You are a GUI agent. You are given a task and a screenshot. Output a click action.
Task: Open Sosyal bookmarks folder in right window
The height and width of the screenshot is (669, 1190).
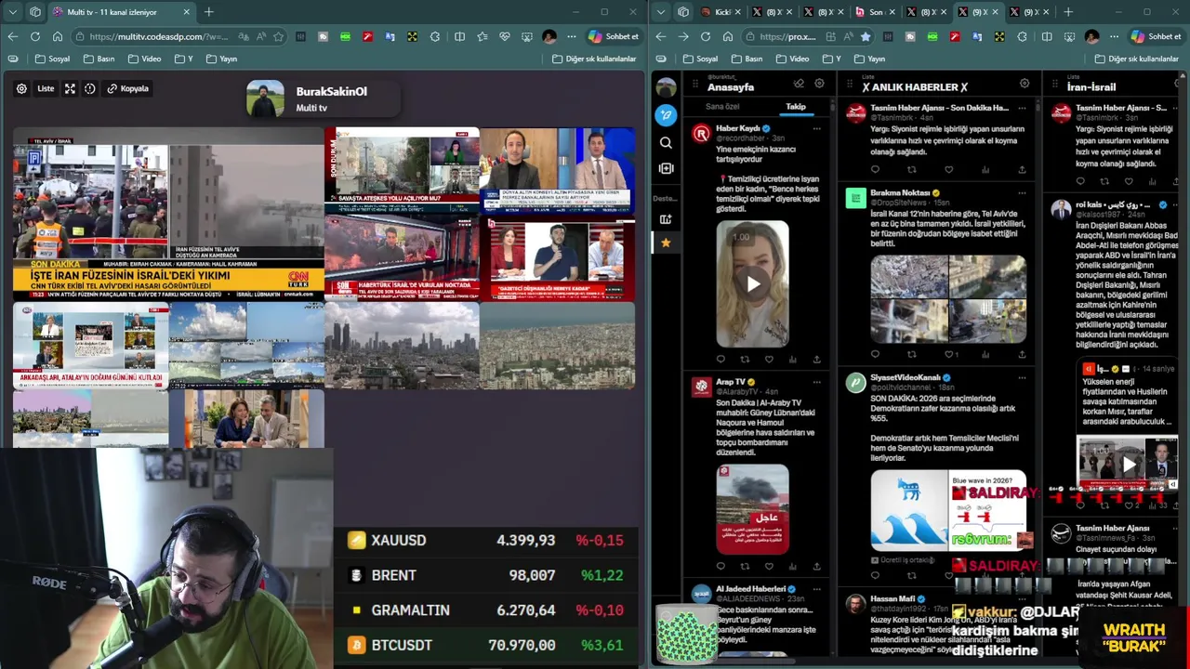pos(700,59)
